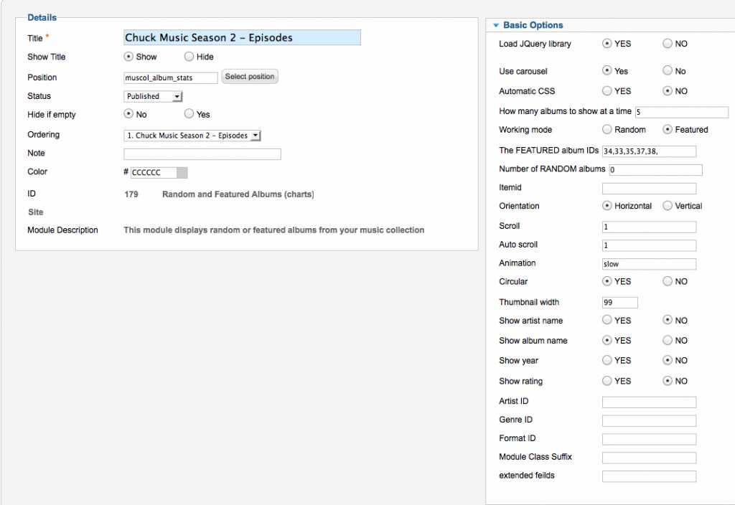Click the Title text field

point(242,38)
